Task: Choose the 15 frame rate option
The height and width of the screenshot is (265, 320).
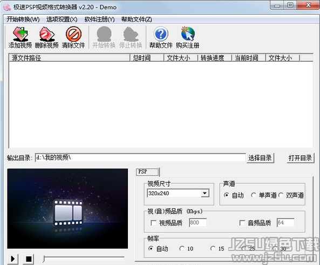Action: tap(213, 248)
